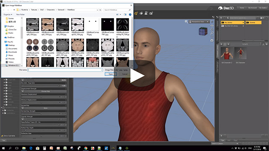This screenshot has height=151, width=269.
Task: Toggle the Show Sub Items checkbox
Action: [2, 136]
